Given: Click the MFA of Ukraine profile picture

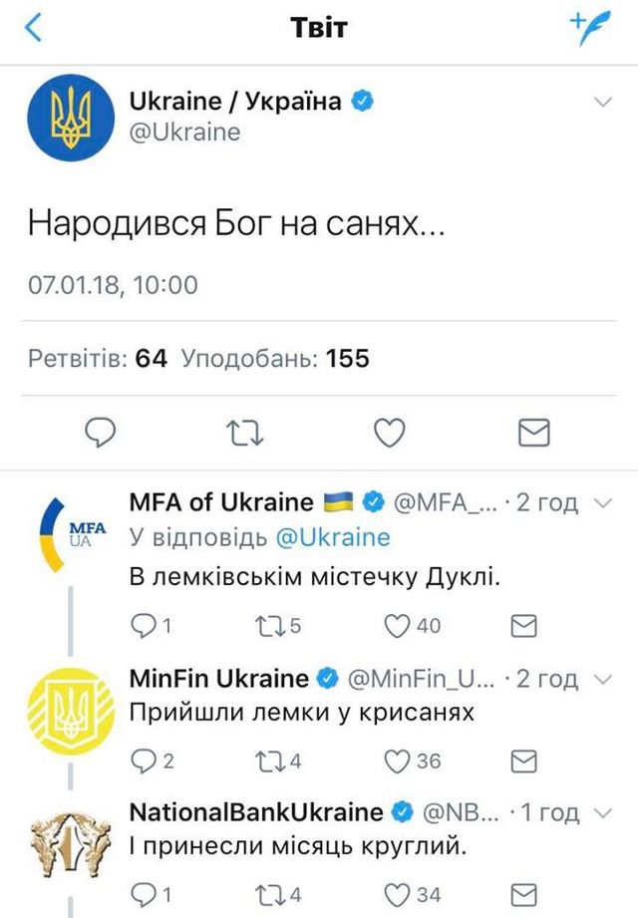Looking at the screenshot, I should click(x=69, y=531).
